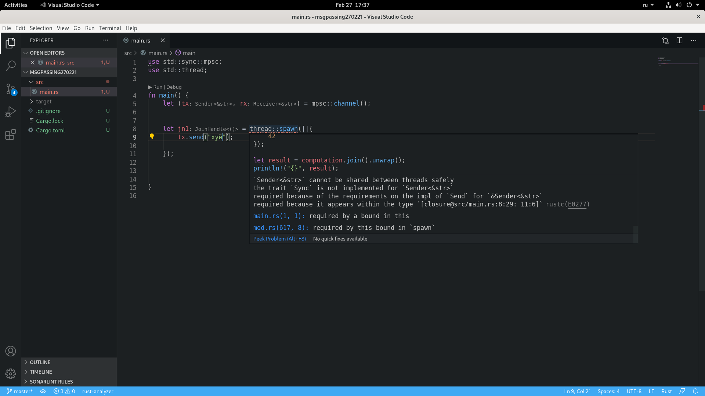Open the Selection menu
The image size is (705, 396).
tap(41, 28)
